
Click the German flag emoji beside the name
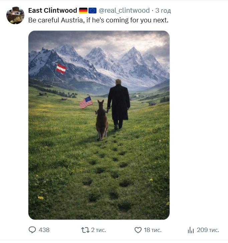tap(83, 11)
